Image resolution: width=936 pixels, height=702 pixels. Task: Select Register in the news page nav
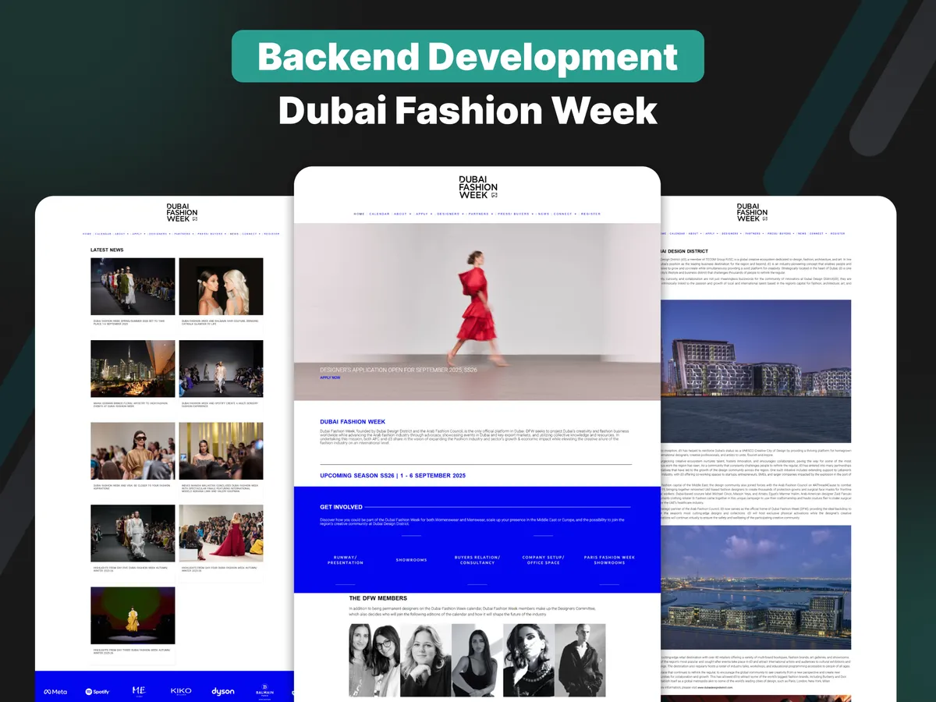[271, 233]
